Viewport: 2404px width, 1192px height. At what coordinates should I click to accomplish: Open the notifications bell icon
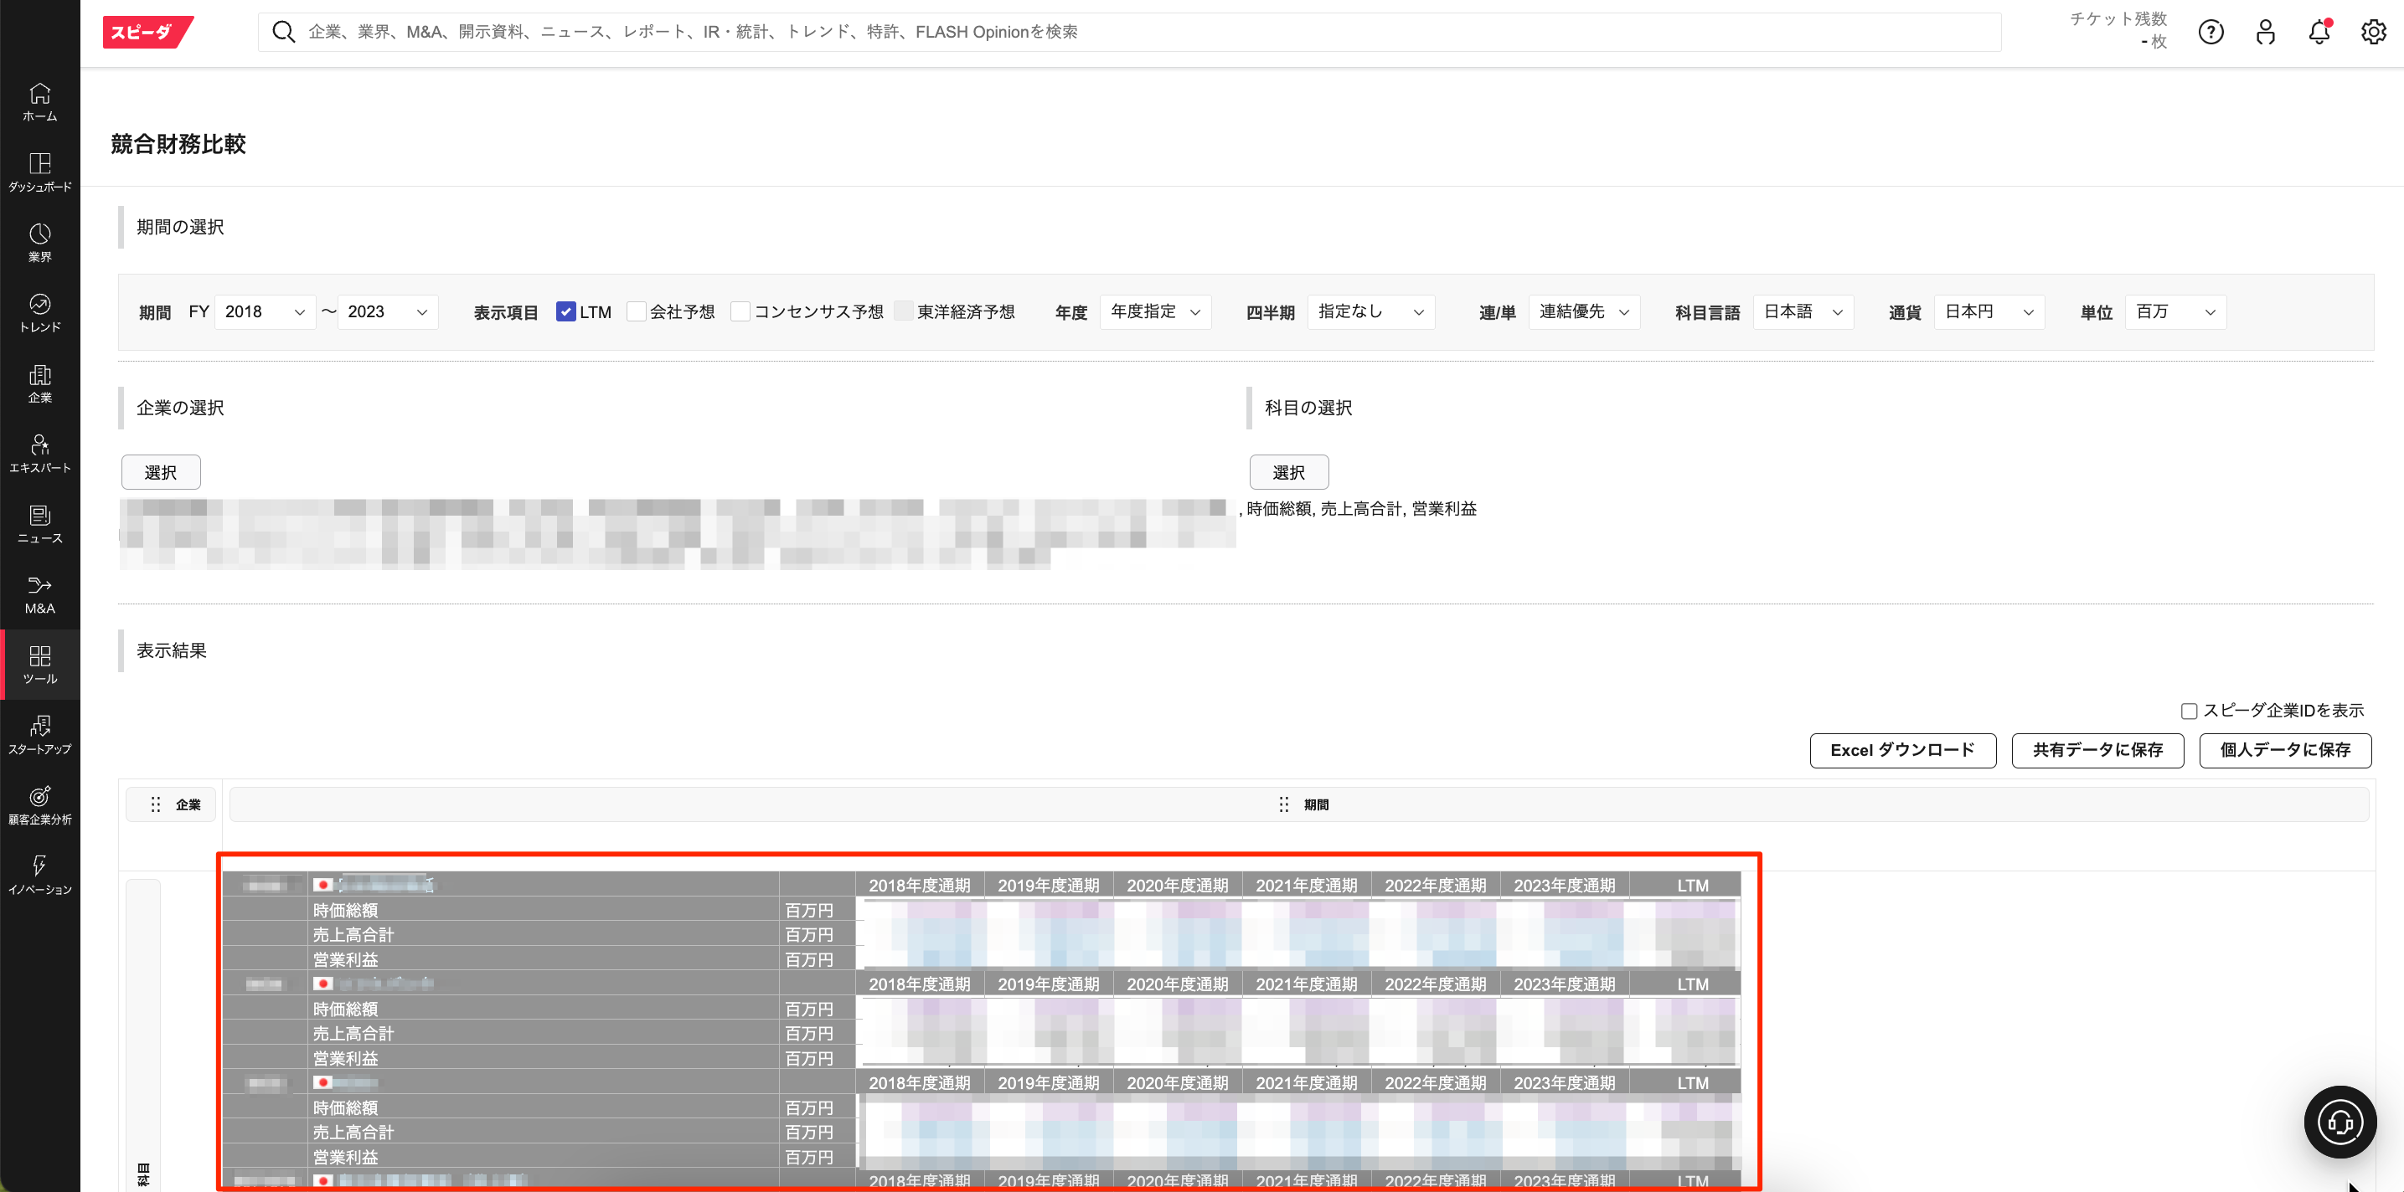point(2319,33)
